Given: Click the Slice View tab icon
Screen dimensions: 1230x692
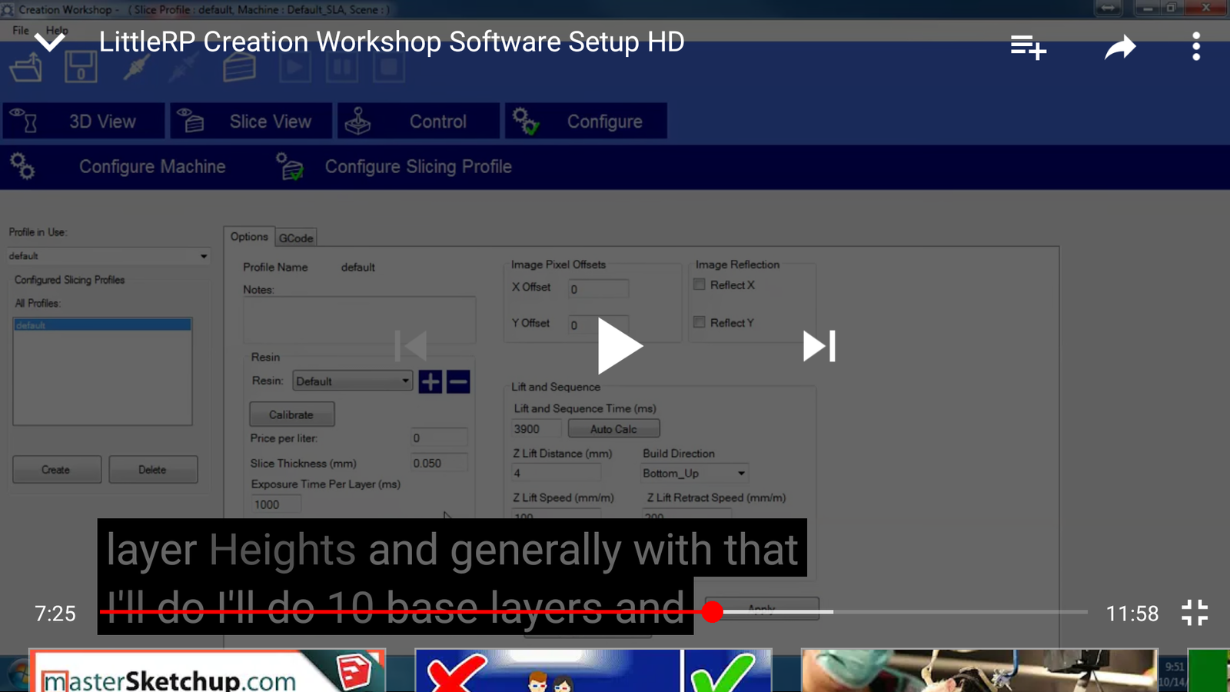Looking at the screenshot, I should click(x=191, y=121).
